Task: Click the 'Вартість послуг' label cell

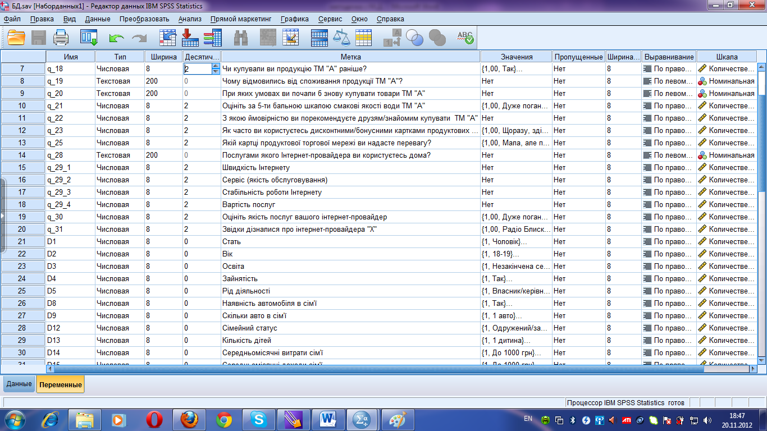Action: pos(350,204)
